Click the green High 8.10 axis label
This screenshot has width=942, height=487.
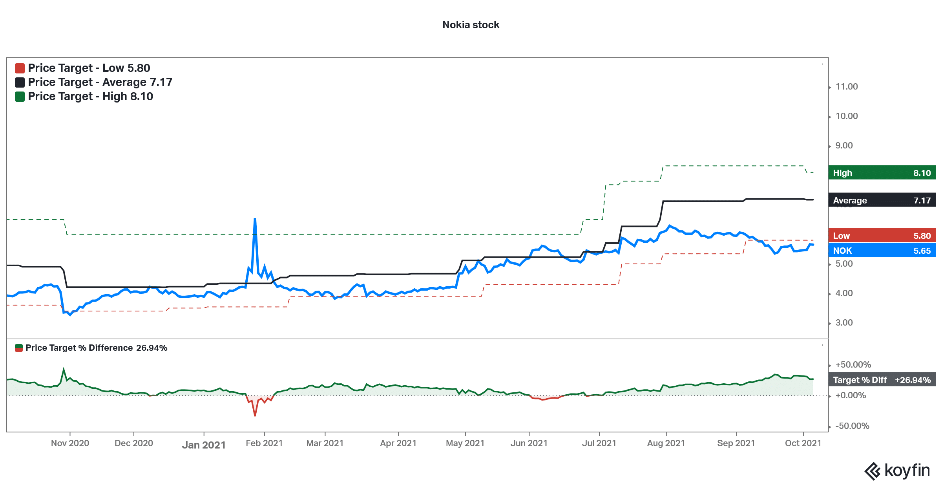click(x=882, y=173)
